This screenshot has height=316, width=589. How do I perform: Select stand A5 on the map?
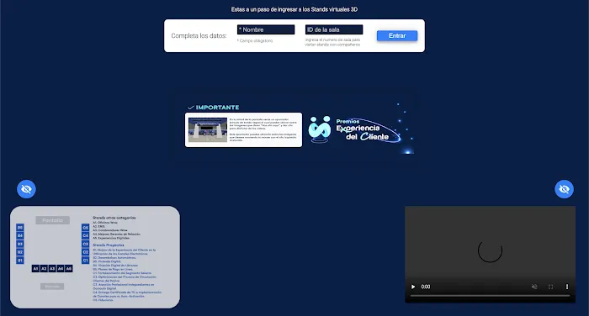click(68, 269)
